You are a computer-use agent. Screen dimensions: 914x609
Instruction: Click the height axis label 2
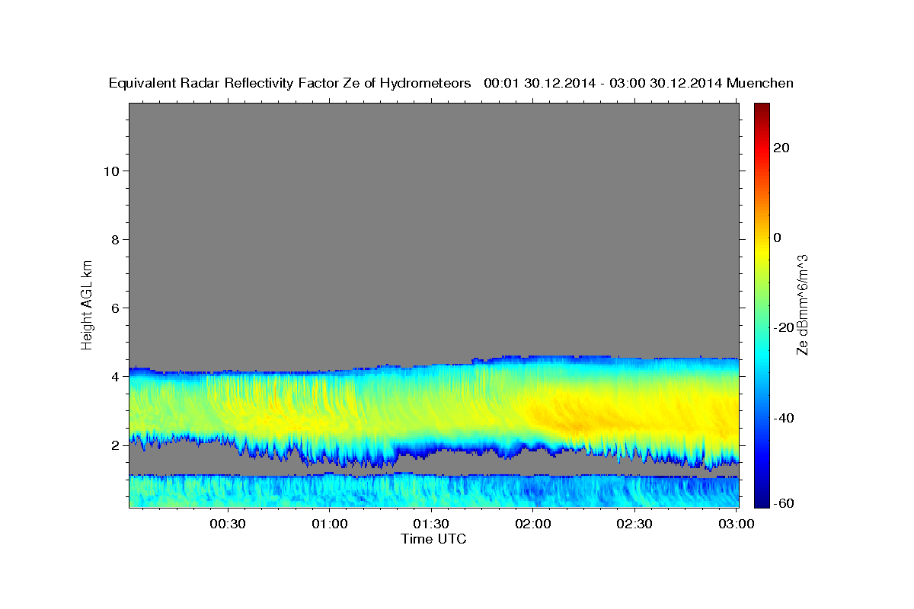click(x=114, y=445)
